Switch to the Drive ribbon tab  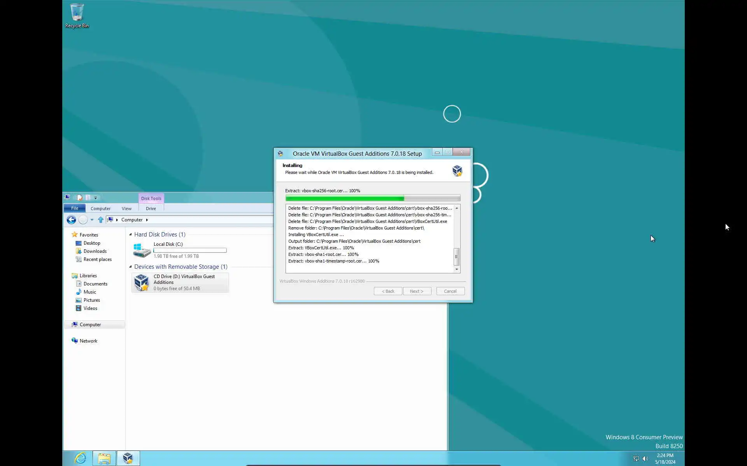[x=151, y=209]
